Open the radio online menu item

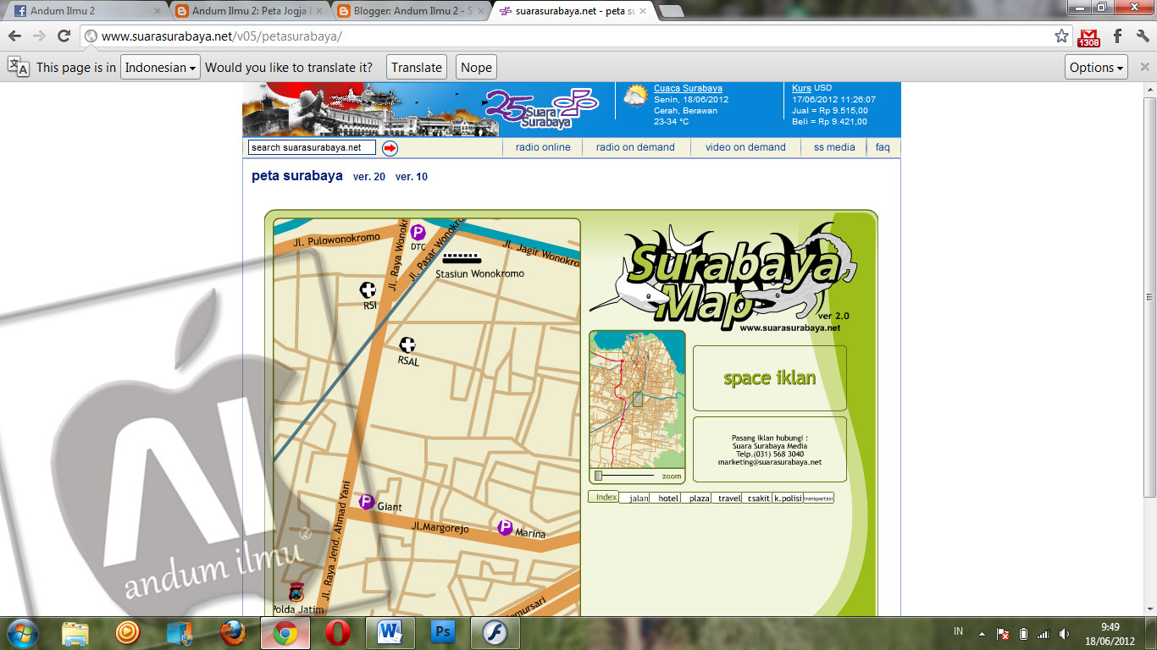542,146
